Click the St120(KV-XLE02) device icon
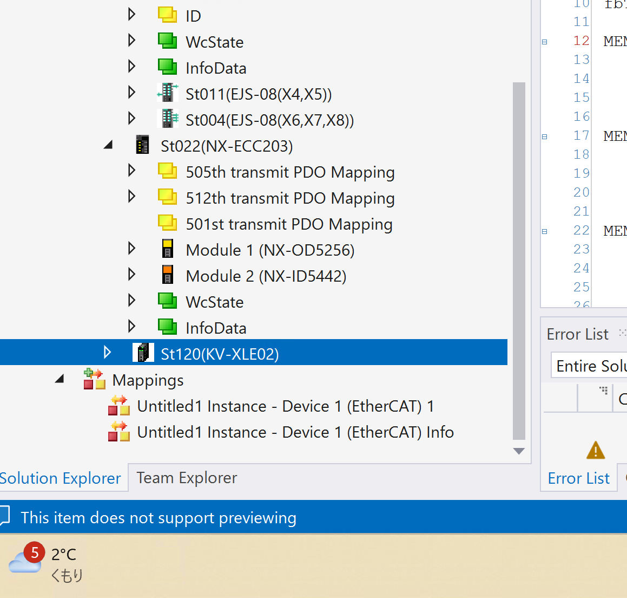This screenshot has width=627, height=598. pyautogui.click(x=143, y=353)
